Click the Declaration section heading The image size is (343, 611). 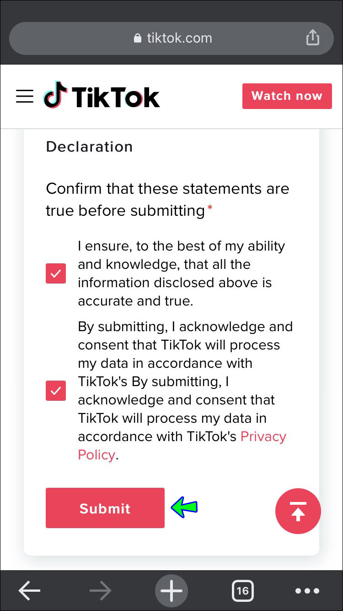click(x=89, y=147)
